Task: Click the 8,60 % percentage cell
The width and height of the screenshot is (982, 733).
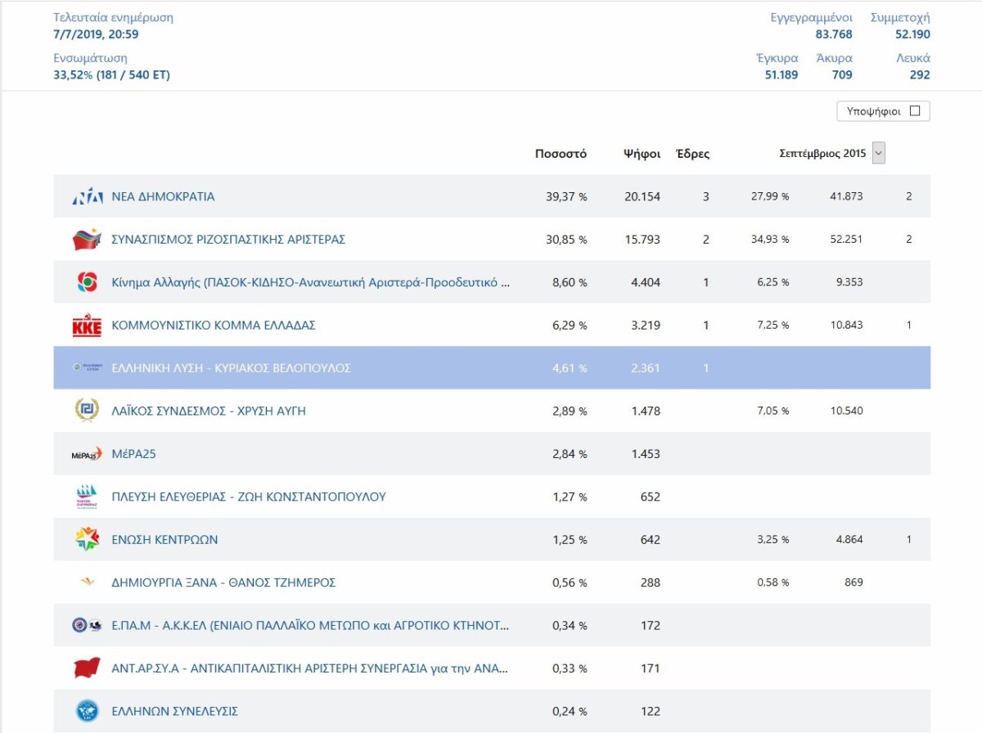Action: 570,282
